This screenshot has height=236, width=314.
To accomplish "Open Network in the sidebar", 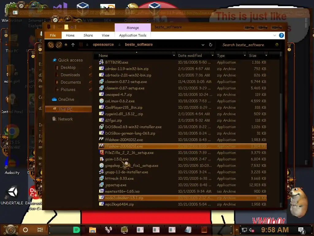I will point(63,119).
